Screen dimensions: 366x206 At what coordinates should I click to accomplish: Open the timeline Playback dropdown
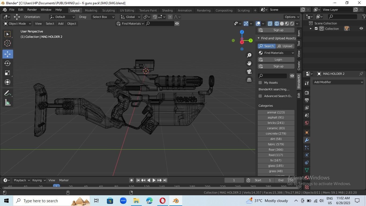[21, 180]
